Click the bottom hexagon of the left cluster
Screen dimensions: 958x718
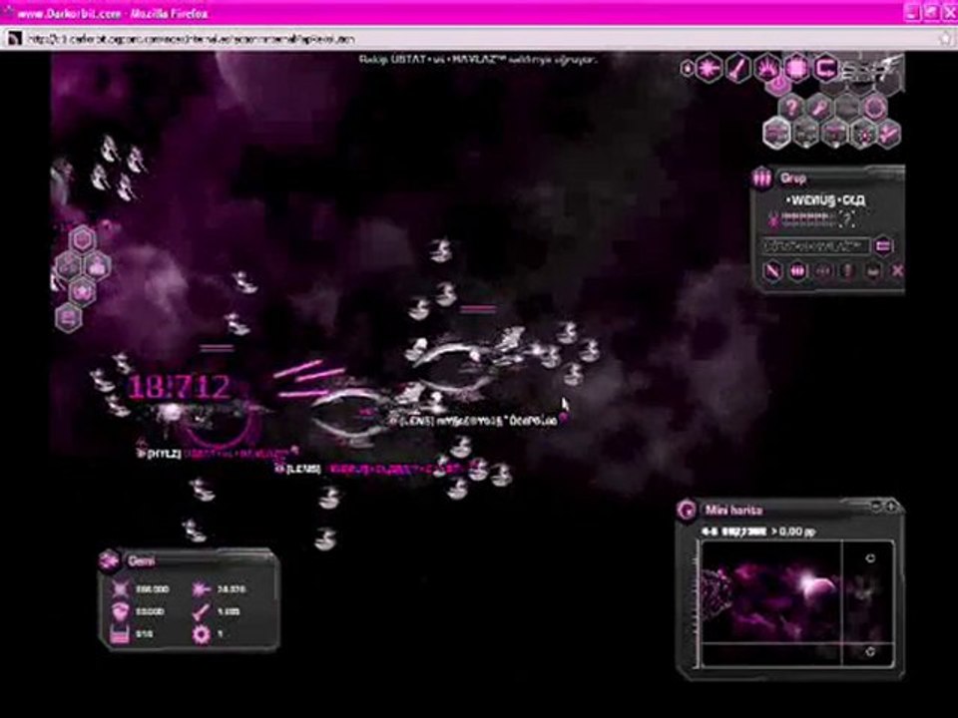pos(68,318)
